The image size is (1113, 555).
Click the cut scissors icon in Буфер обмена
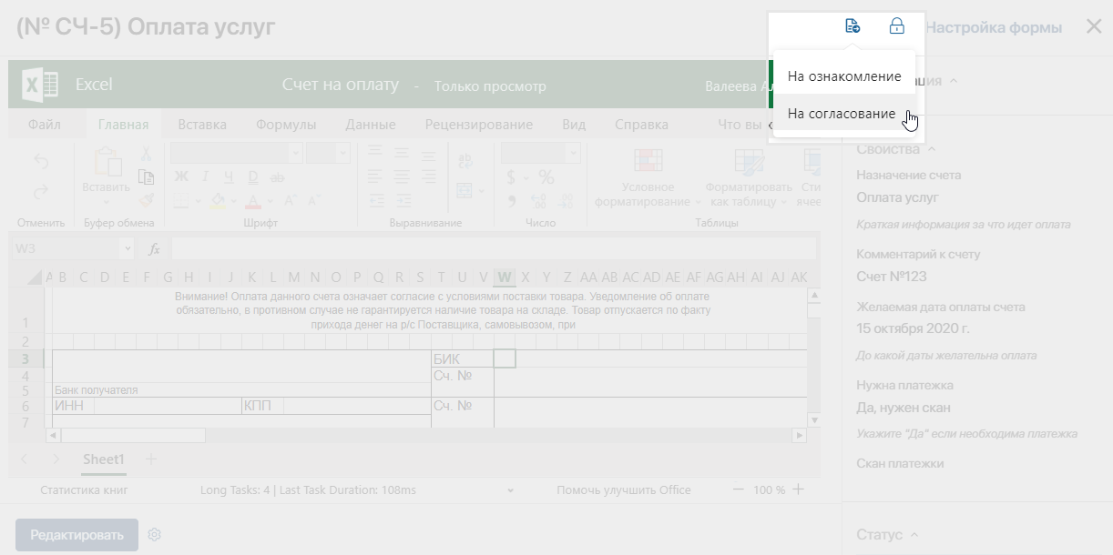(146, 154)
